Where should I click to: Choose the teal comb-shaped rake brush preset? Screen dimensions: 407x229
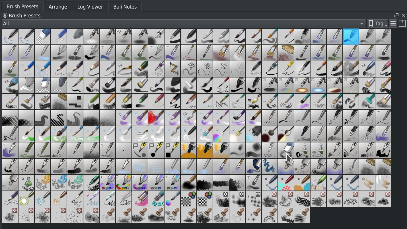(x=367, y=101)
